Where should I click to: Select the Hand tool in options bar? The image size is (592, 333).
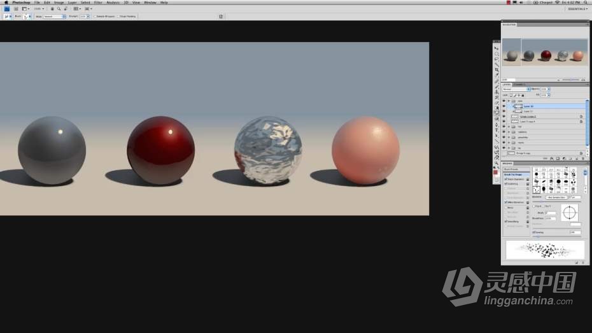(52, 9)
